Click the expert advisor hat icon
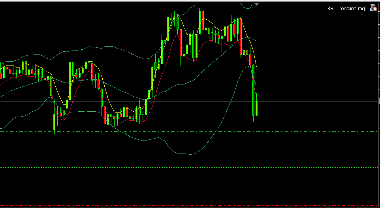This screenshot has width=380, height=208. click(x=373, y=8)
